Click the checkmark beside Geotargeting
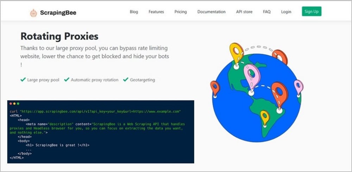Viewport: 352px width, 172px height. [126, 79]
